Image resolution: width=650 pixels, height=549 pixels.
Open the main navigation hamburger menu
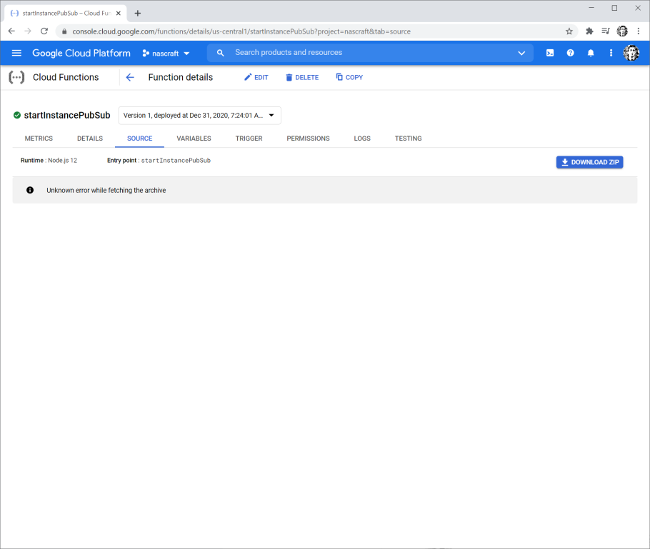[x=16, y=53]
